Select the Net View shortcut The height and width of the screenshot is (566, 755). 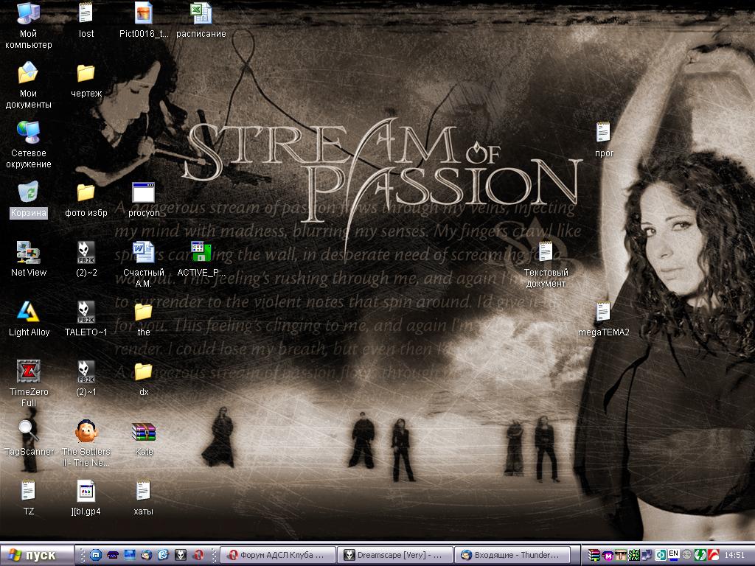28,253
